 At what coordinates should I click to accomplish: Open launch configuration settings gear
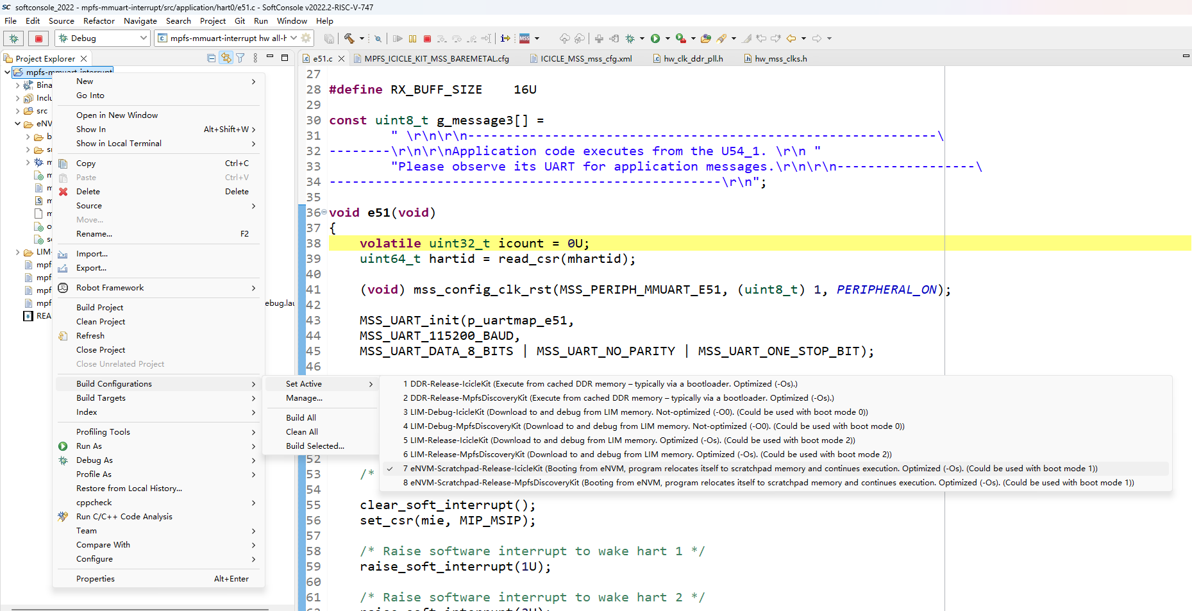[x=306, y=38]
